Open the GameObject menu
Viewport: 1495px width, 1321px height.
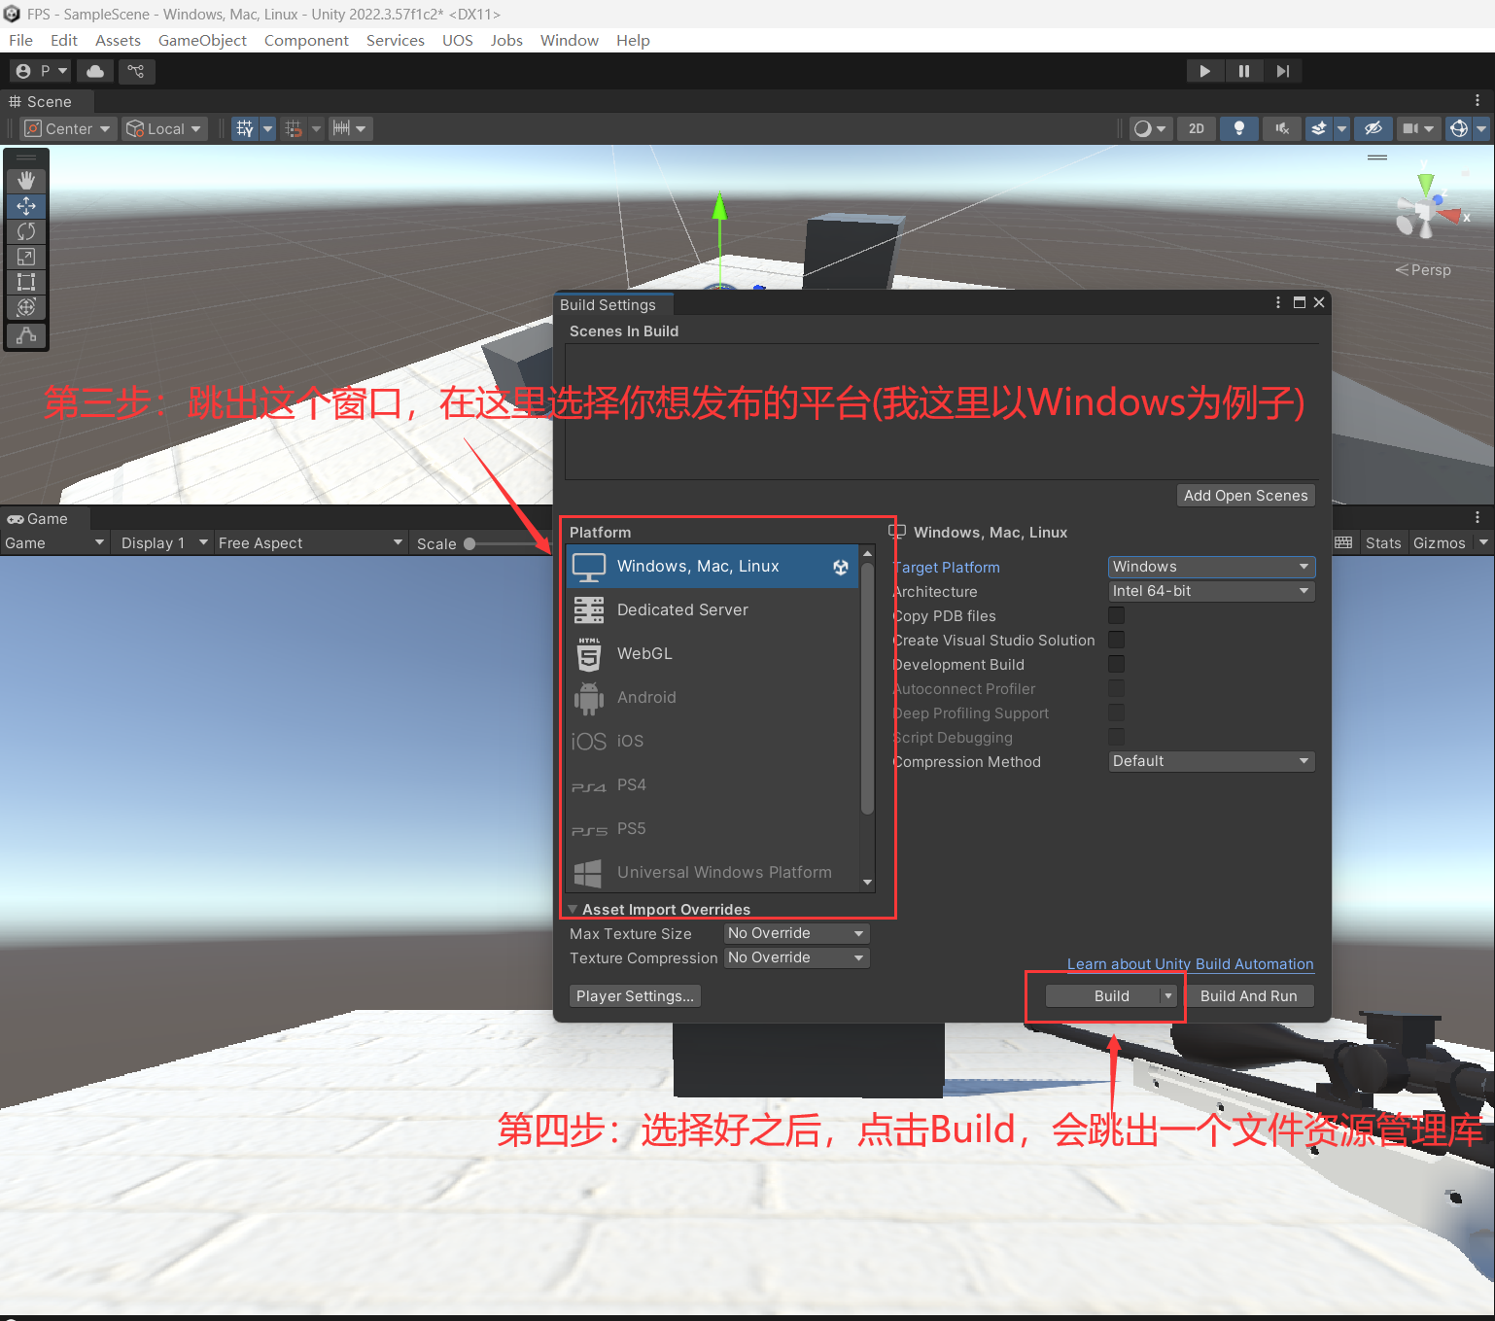(x=202, y=40)
